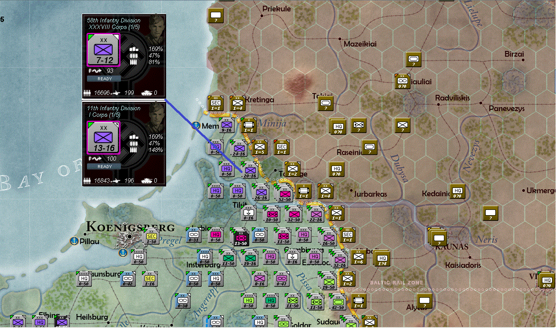Select the yellow 1-50 SEC counter
Viewport: 556px width, 328px height.
pyautogui.click(x=151, y=237)
